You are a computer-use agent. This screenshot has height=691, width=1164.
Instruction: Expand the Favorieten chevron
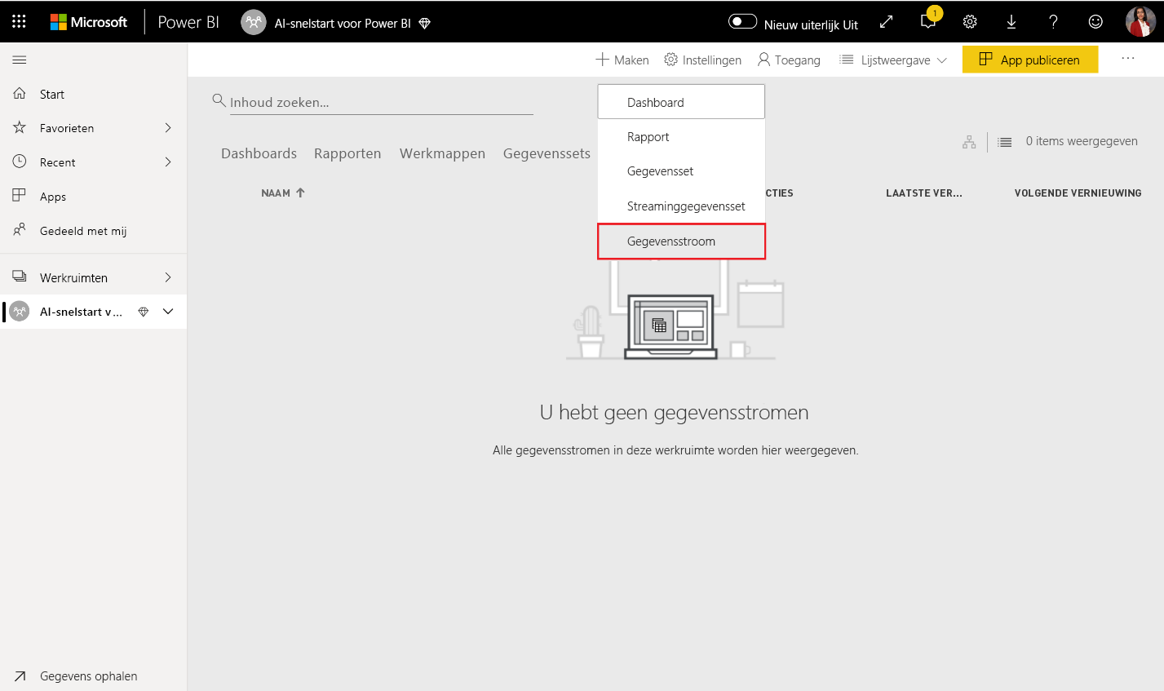click(x=168, y=128)
